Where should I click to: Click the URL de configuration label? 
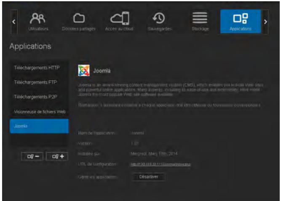(x=97, y=164)
